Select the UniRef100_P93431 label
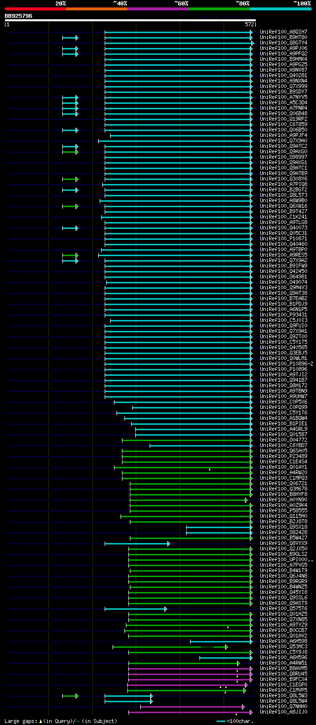The width and height of the screenshot is (316, 725). pyautogui.click(x=283, y=315)
